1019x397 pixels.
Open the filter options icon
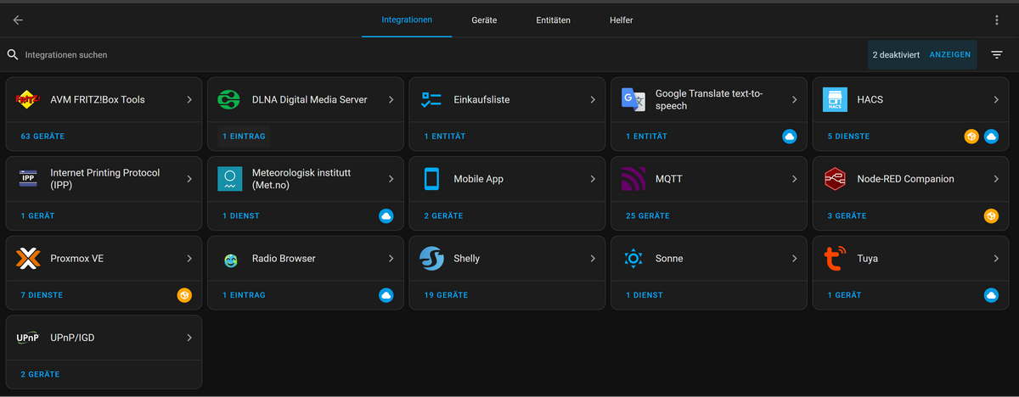(997, 54)
